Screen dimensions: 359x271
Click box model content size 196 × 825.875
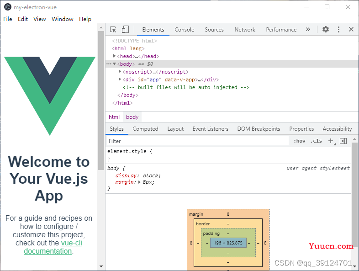click(x=228, y=243)
